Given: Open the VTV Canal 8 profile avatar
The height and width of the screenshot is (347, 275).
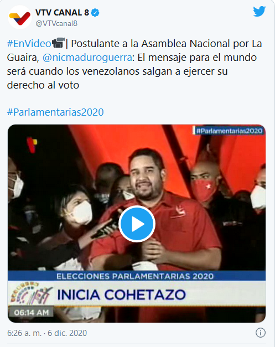Looking at the screenshot, I should (20, 18).
